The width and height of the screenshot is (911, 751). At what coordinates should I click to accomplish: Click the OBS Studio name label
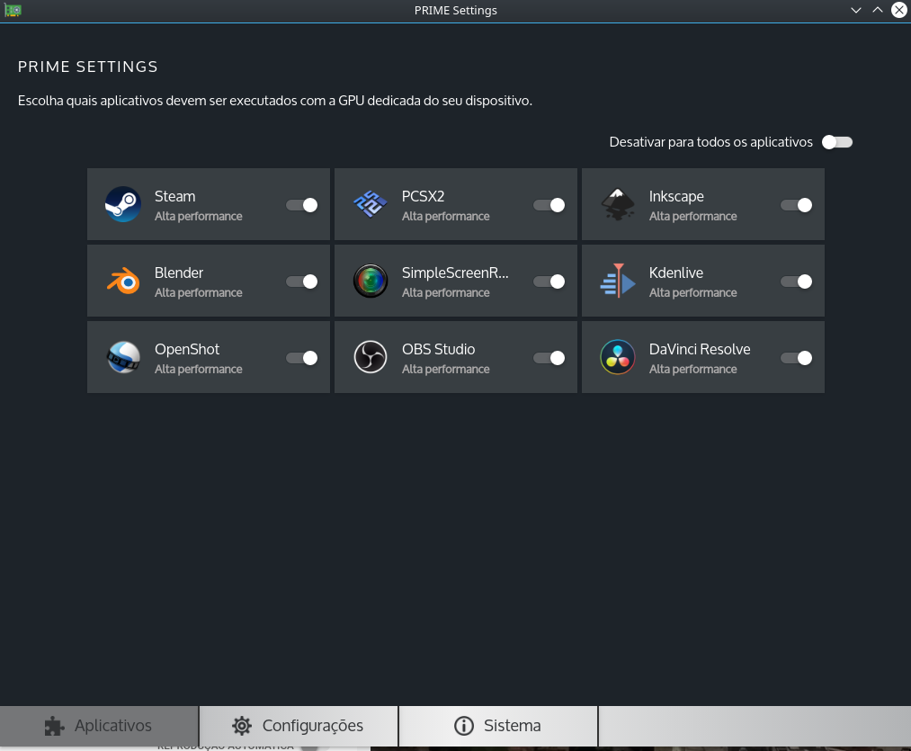(x=439, y=349)
